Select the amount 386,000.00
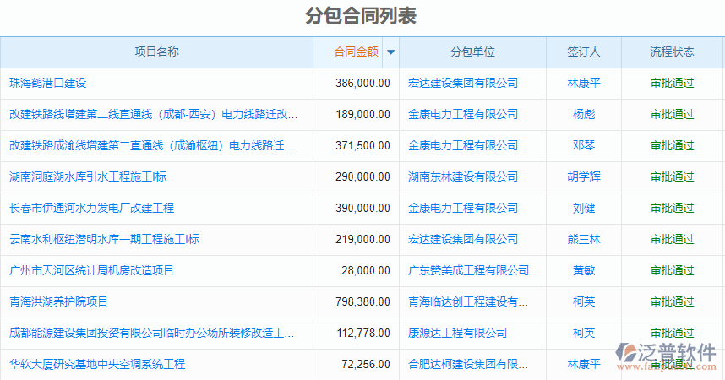725x380 pixels. [363, 84]
